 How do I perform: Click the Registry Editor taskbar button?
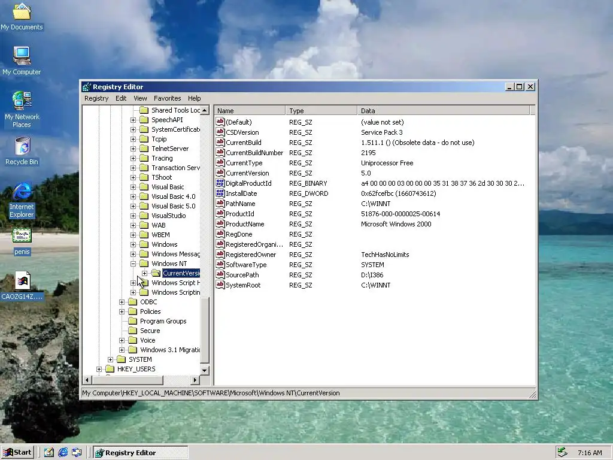coord(140,453)
